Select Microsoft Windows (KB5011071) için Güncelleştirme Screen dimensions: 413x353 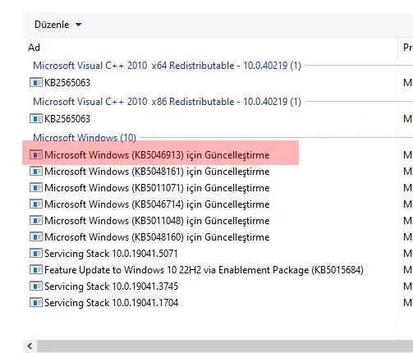157,188
